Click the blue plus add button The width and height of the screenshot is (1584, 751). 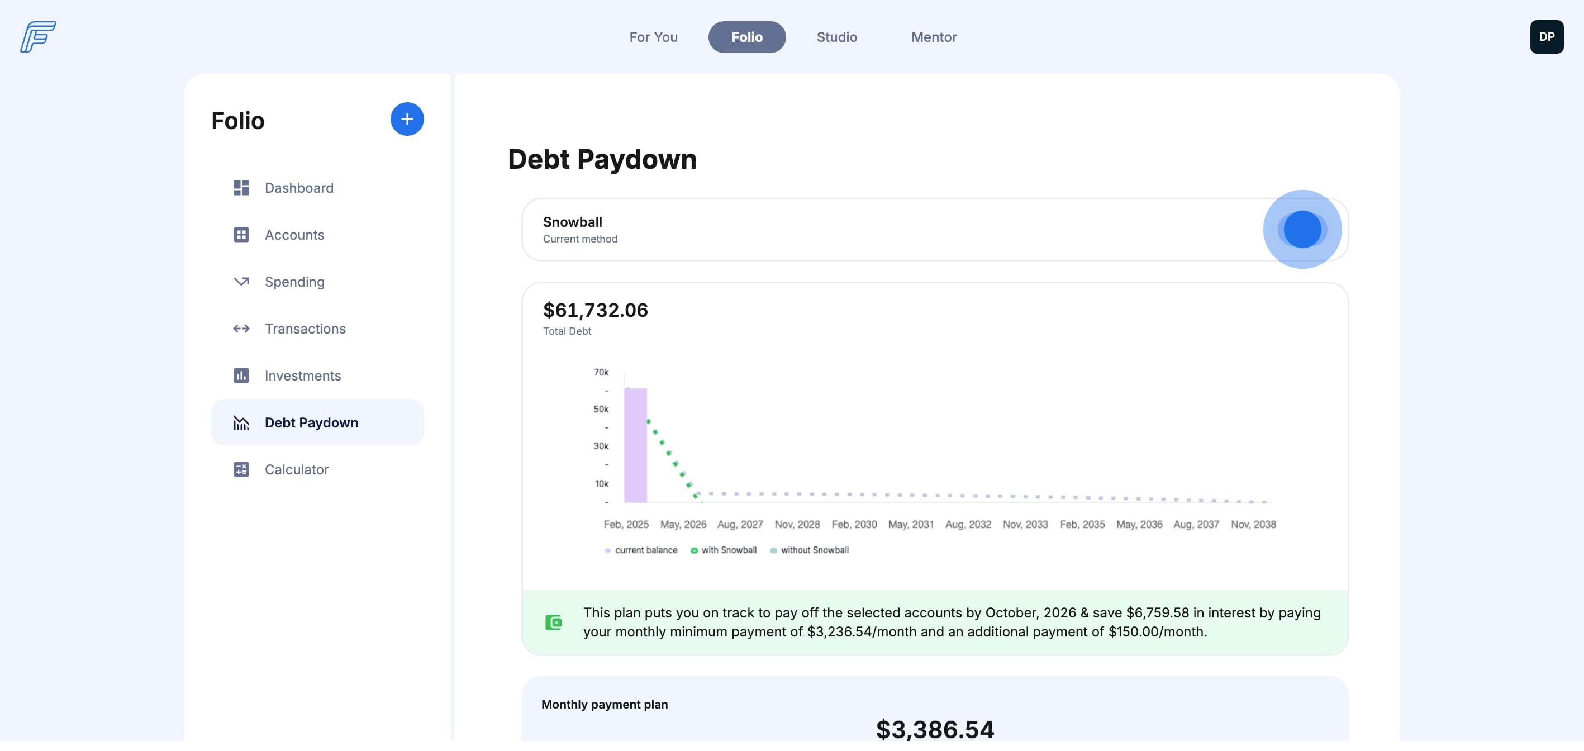click(407, 120)
